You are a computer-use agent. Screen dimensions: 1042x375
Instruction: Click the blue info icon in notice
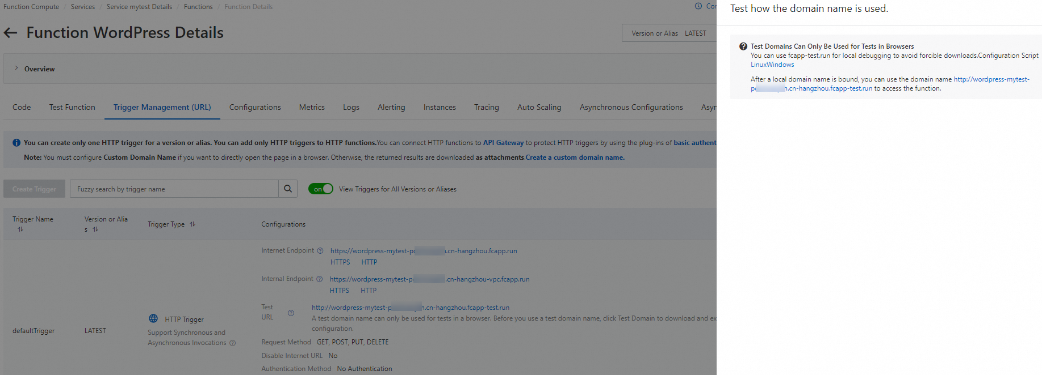click(16, 143)
